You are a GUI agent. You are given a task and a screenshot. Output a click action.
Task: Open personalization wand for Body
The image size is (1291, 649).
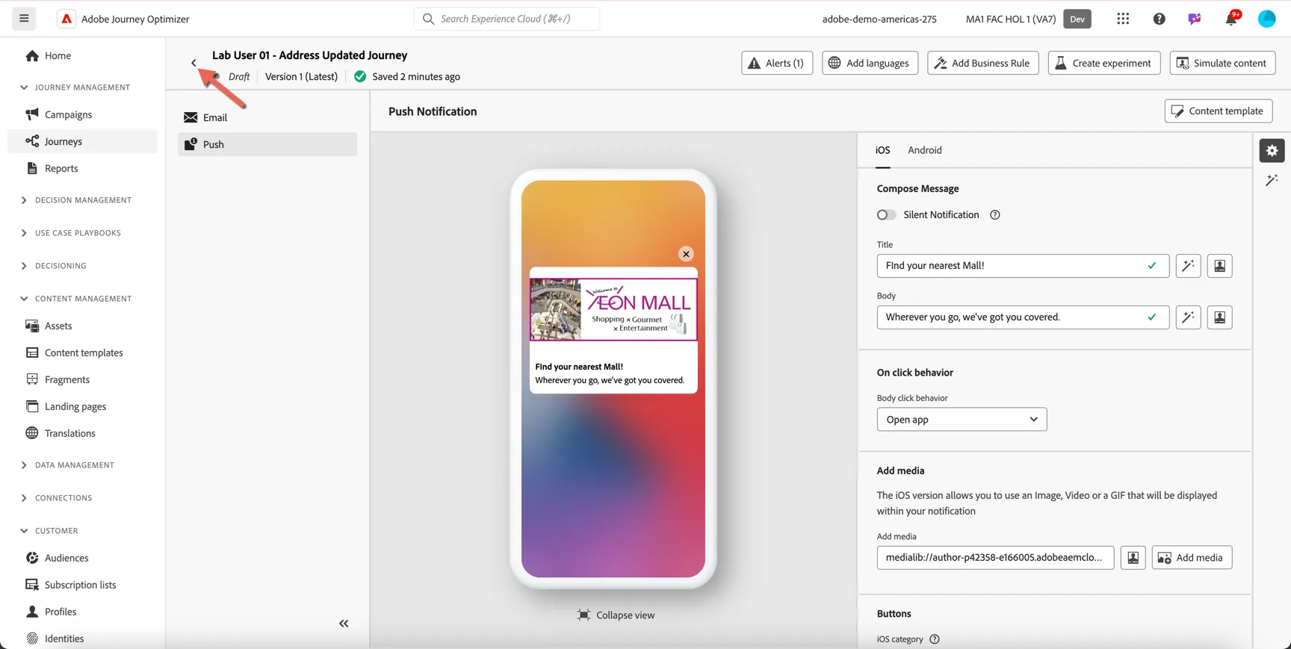(x=1188, y=317)
